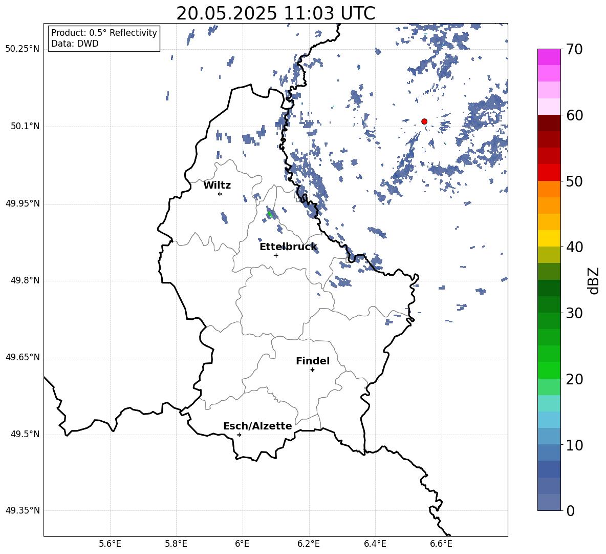Click the 'Ettelbruck' label

[288, 247]
